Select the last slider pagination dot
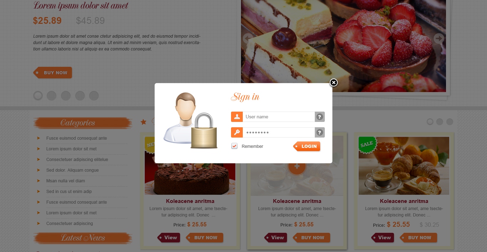Screen dimensions: 487x252 (94, 96)
